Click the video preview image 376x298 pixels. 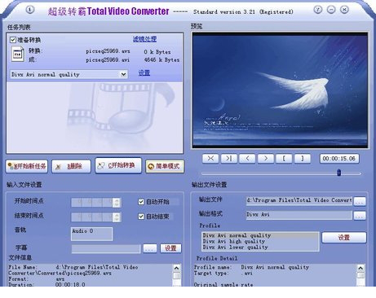coord(280,90)
